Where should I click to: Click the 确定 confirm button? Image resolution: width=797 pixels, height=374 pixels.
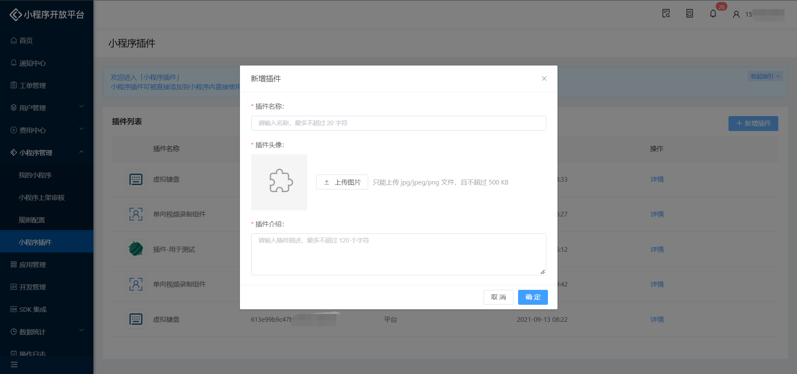(x=533, y=297)
